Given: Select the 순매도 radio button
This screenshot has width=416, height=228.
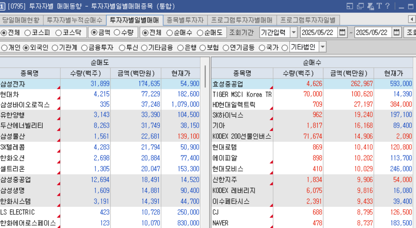Looking at the screenshot, I should 200,33.
